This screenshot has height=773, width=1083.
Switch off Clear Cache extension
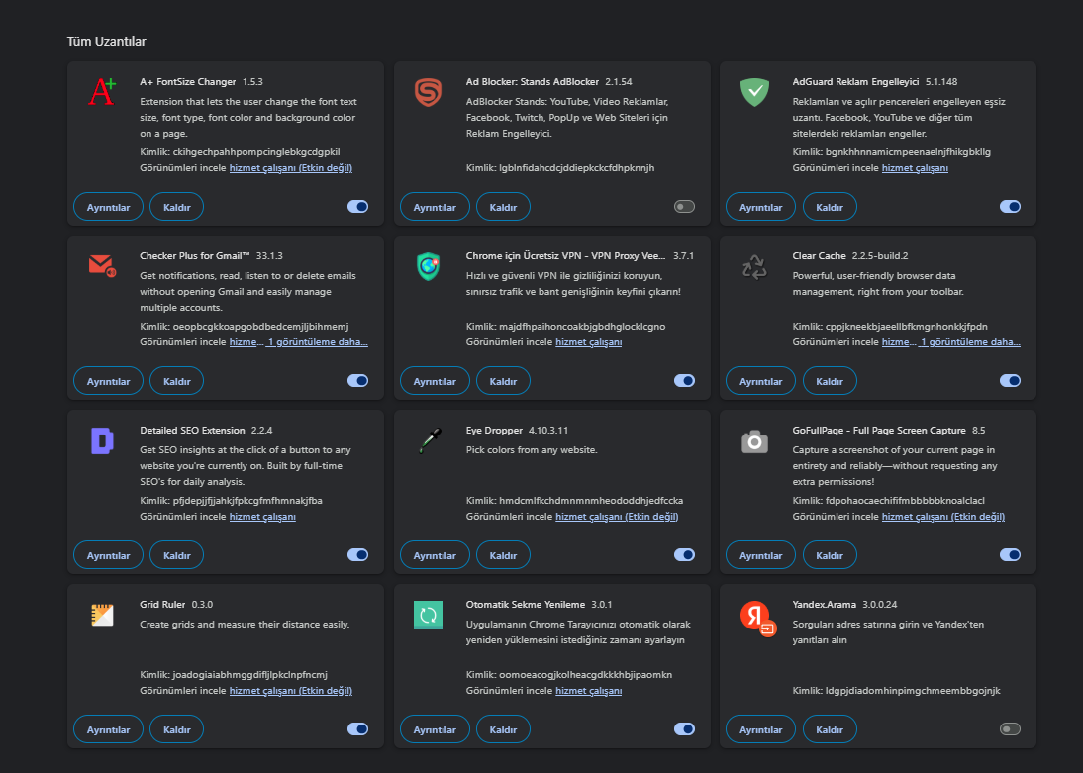pos(1010,381)
